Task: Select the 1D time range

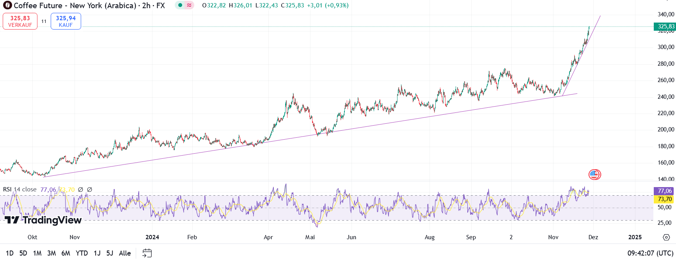Action: pos(10,253)
